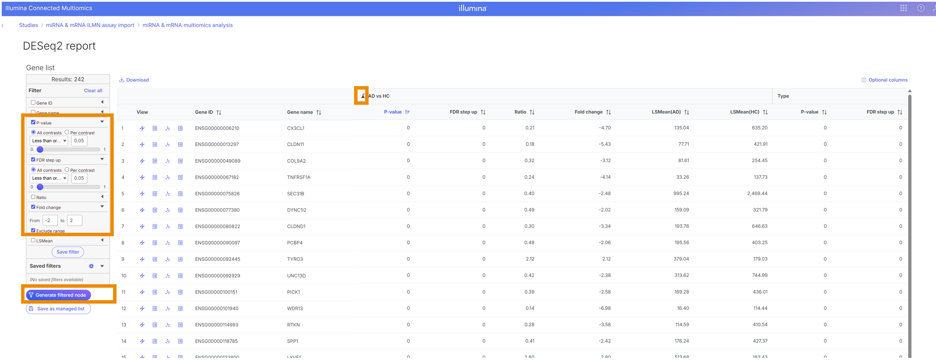The height and width of the screenshot is (360, 936).
Task: Click the Fold change From value field
Action: click(50, 221)
